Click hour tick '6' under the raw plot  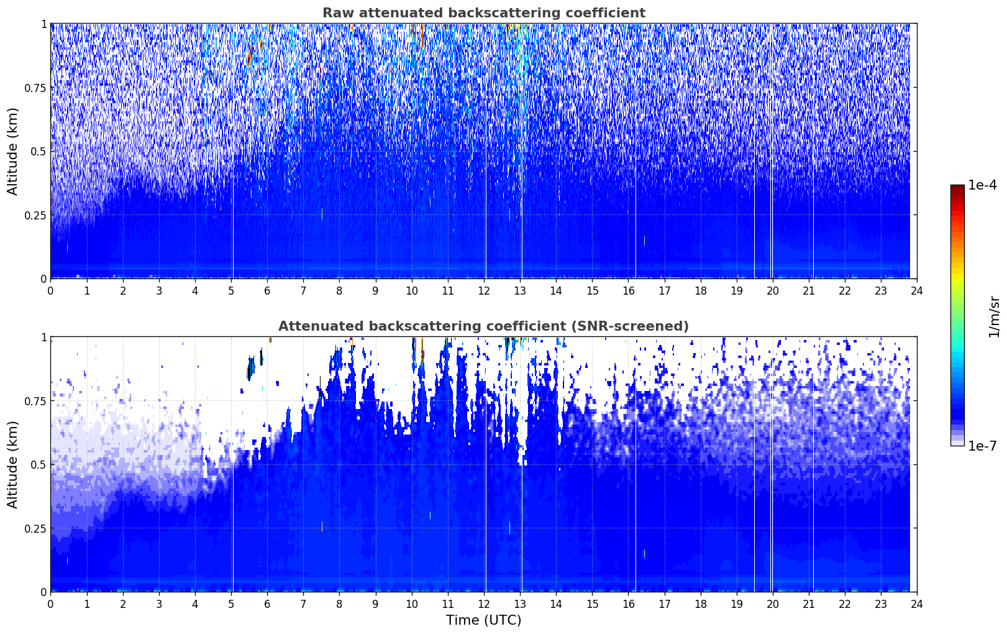click(x=267, y=290)
